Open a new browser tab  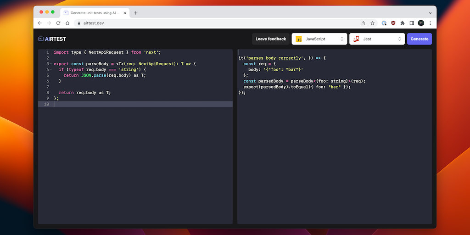(136, 13)
